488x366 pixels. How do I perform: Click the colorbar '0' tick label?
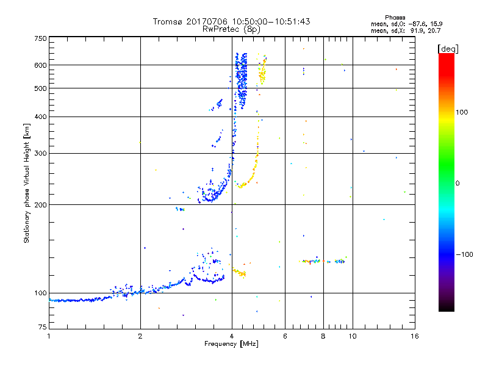point(457,184)
